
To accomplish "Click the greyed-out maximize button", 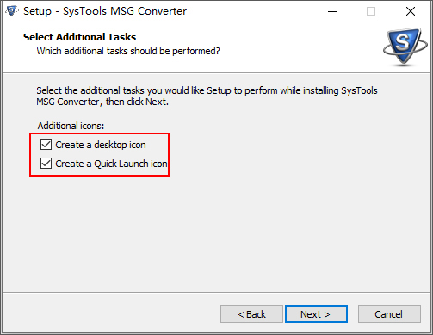I will tap(371, 11).
